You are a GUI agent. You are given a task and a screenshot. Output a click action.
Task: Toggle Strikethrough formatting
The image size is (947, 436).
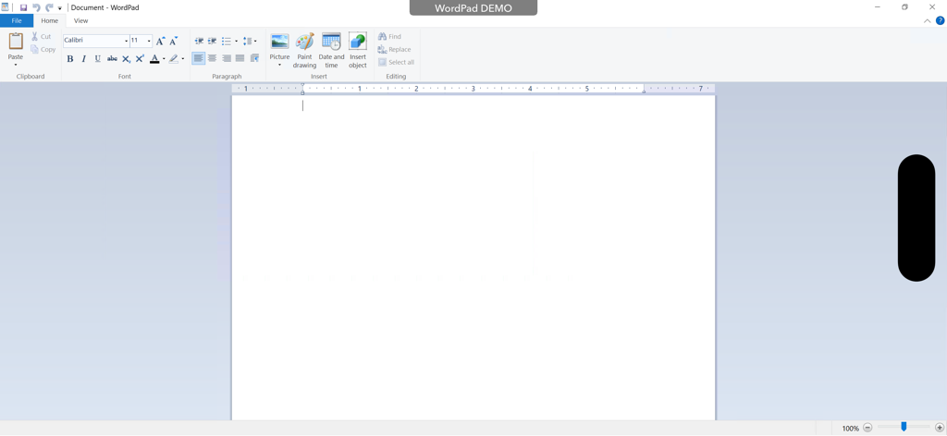(112, 58)
